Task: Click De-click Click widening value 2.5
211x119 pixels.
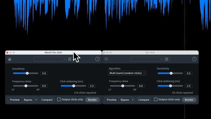Action: click(189, 86)
